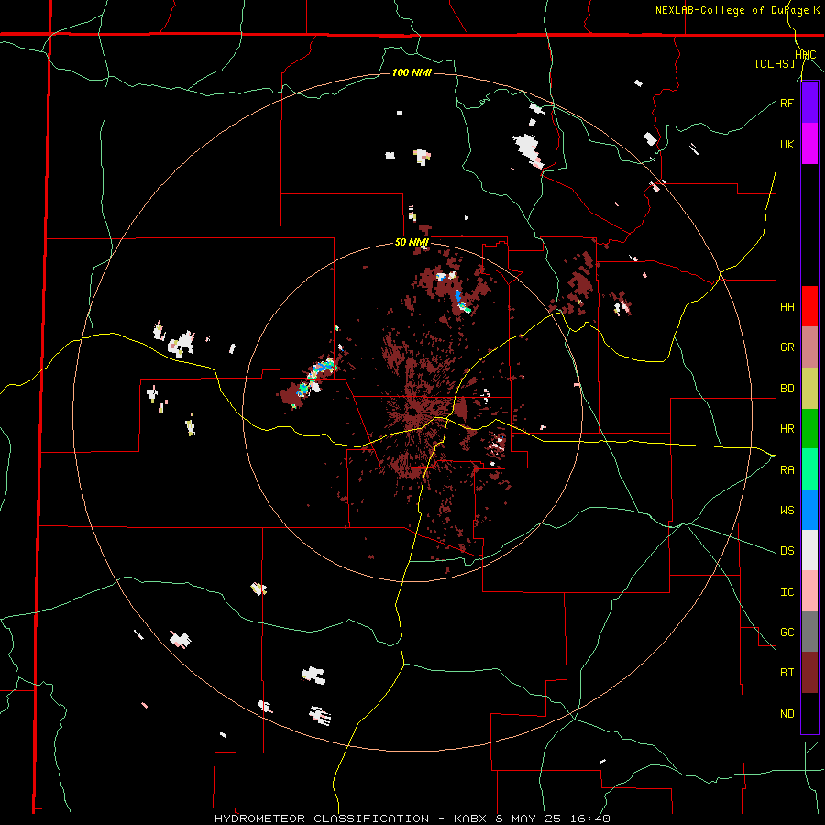Pick the HR green legend swatch
Image resolution: width=825 pixels, height=825 pixels.
(x=809, y=428)
